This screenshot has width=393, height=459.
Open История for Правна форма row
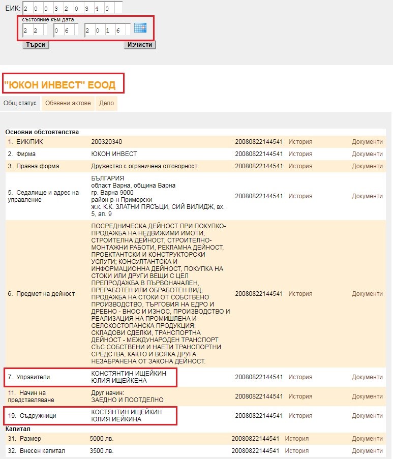pos(300,166)
